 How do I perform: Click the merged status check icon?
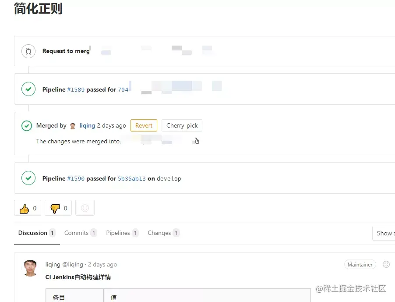tap(27, 126)
